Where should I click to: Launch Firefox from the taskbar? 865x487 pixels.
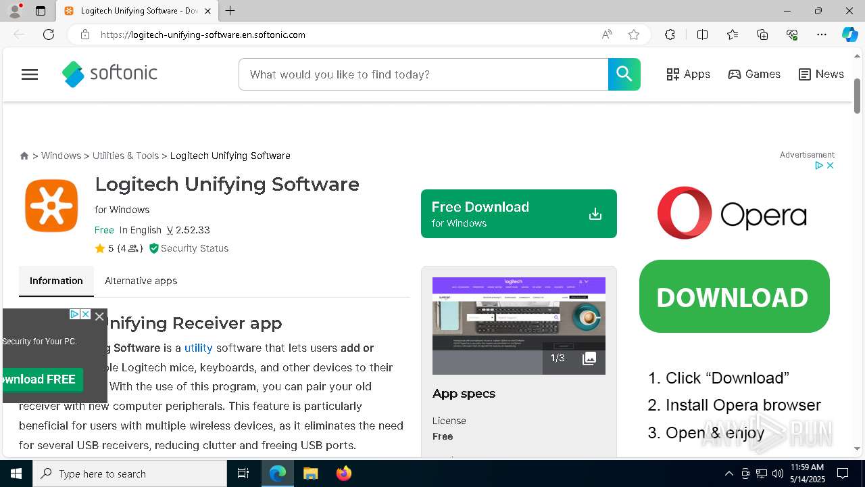click(343, 473)
